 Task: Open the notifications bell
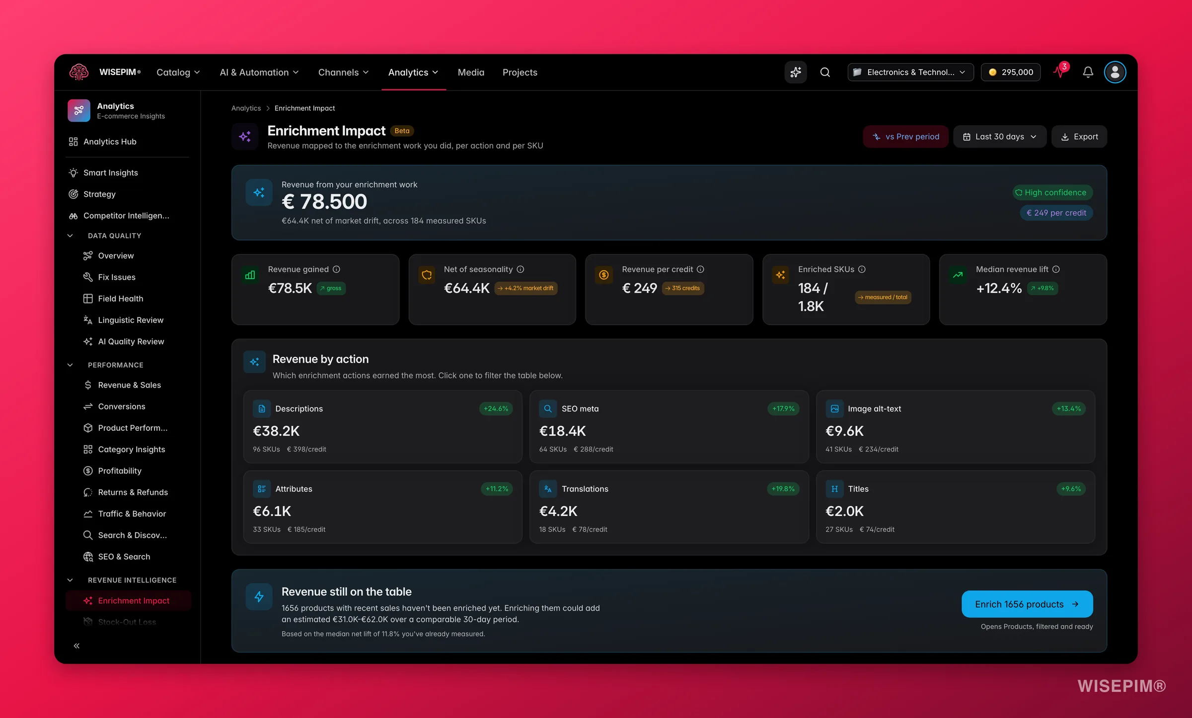tap(1088, 72)
